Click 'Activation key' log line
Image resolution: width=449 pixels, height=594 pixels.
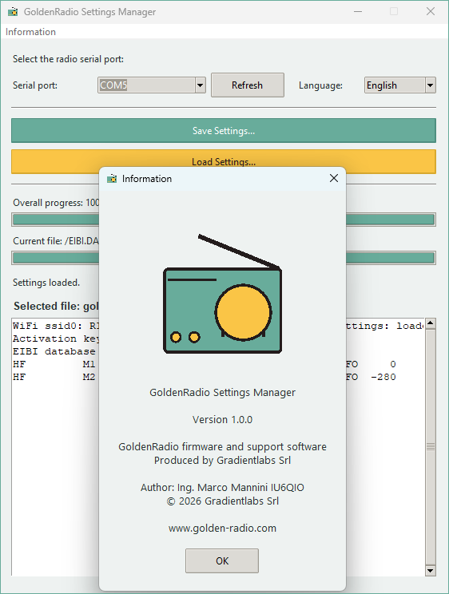click(x=55, y=339)
